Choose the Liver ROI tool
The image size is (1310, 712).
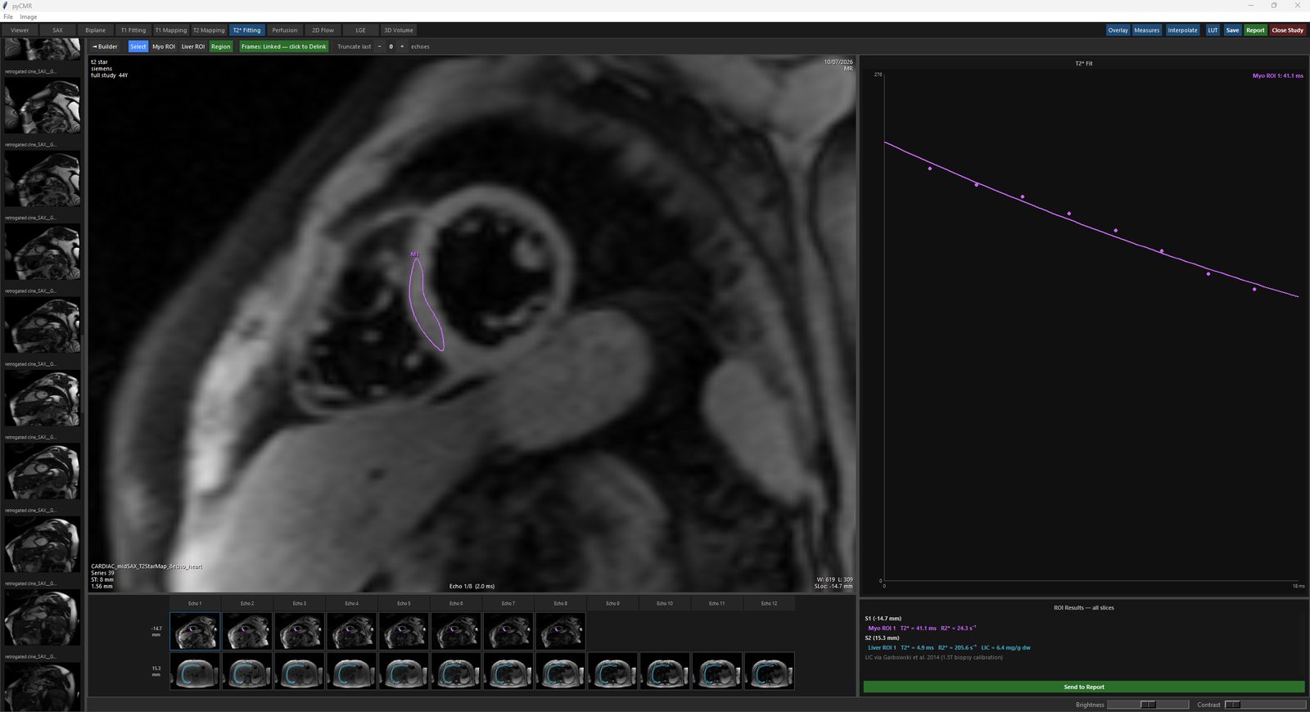[x=193, y=47]
